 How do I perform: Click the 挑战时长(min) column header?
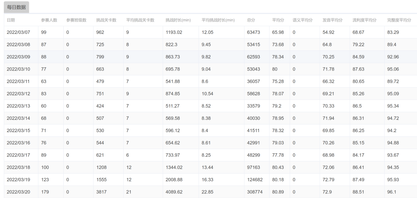pyautogui.click(x=178, y=20)
